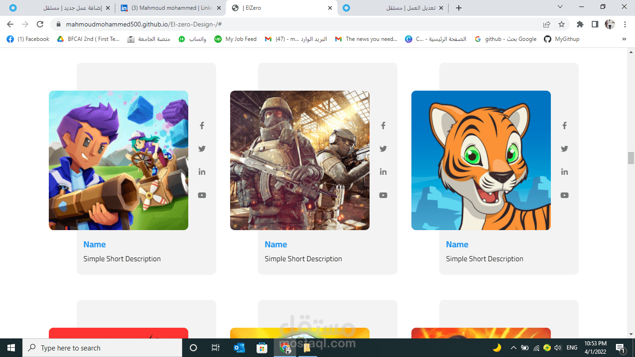Switch to the ElZero tab
The image size is (635, 357).
(282, 8)
